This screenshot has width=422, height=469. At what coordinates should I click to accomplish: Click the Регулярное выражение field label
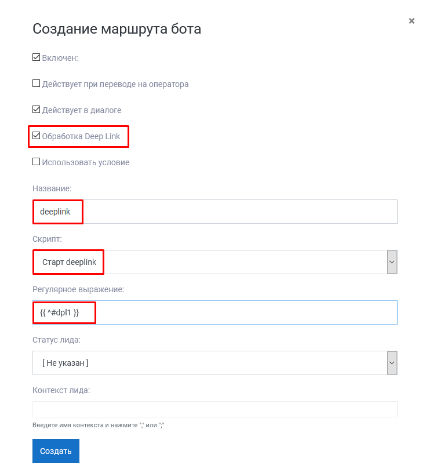(78, 289)
